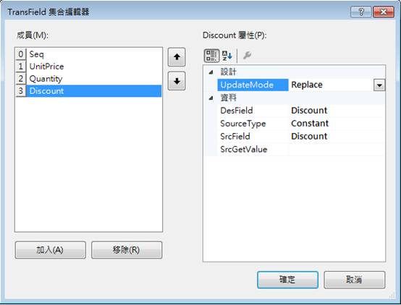Click the 加入(A) add button
The image size is (401, 305).
[x=51, y=250]
